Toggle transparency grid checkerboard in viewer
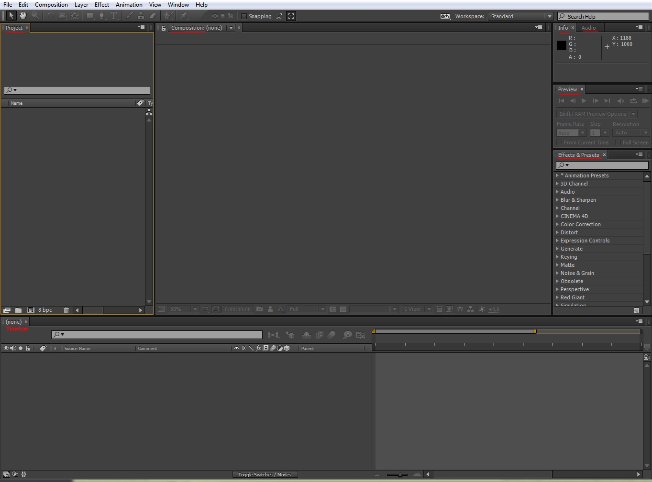The height and width of the screenshot is (482, 652). [x=343, y=309]
